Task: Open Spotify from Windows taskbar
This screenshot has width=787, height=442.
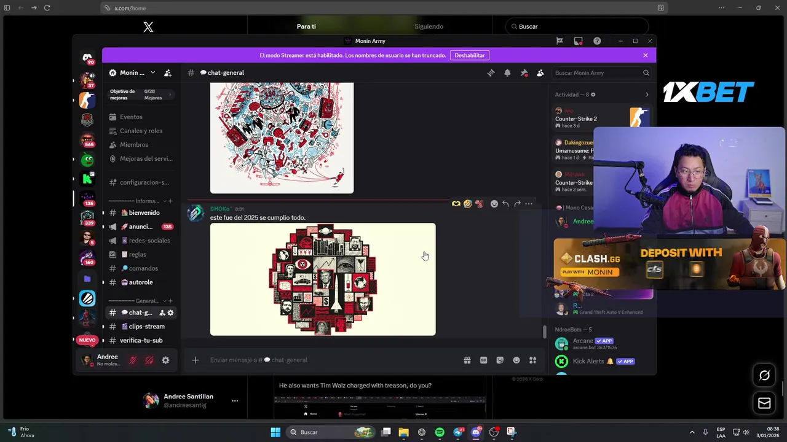Action: pos(440,432)
